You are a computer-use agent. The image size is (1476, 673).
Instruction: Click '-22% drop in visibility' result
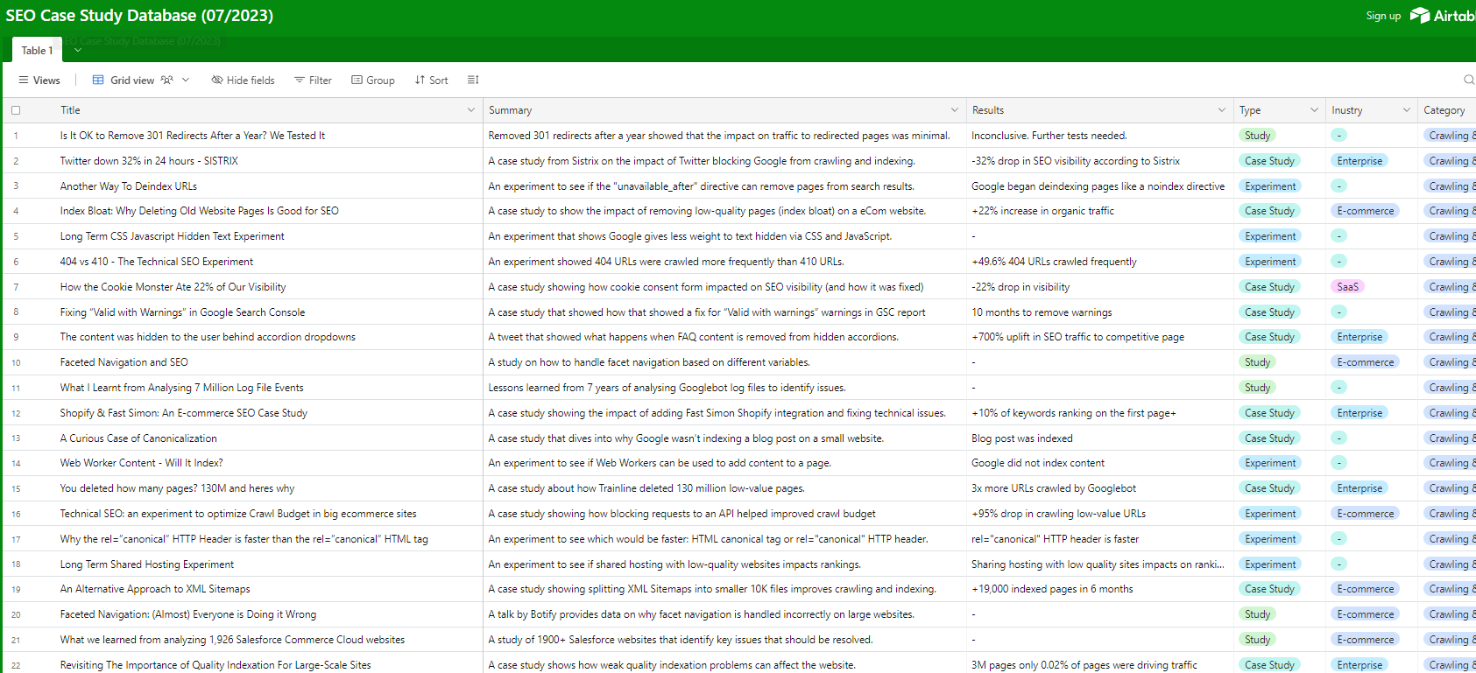click(1020, 287)
